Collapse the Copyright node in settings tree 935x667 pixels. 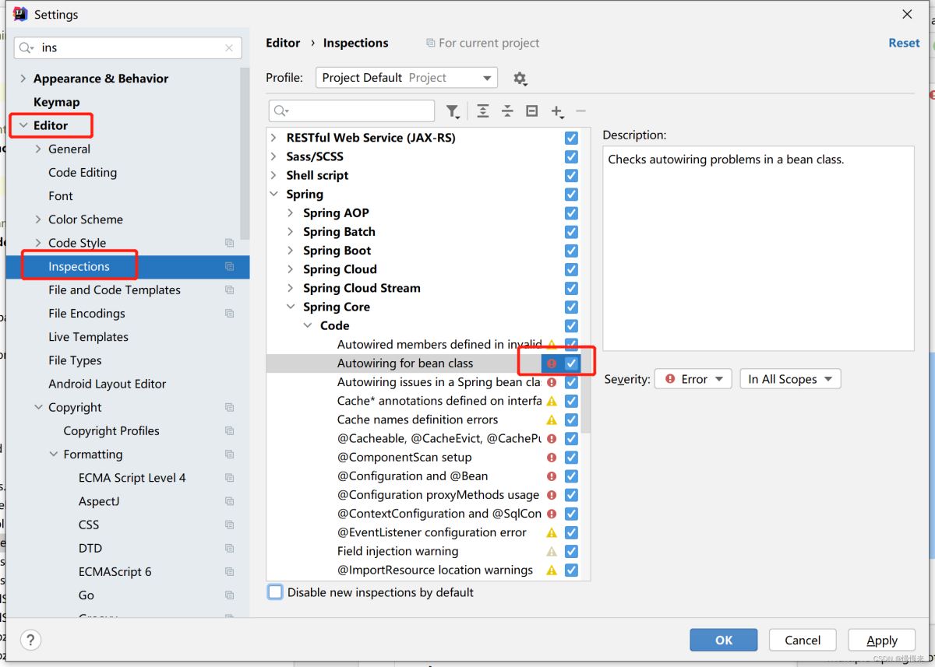click(38, 407)
